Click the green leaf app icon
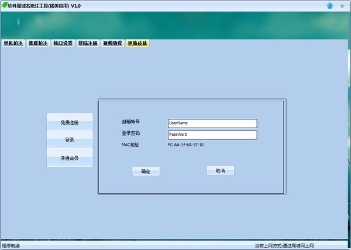This screenshot has width=351, height=250. [5, 5]
